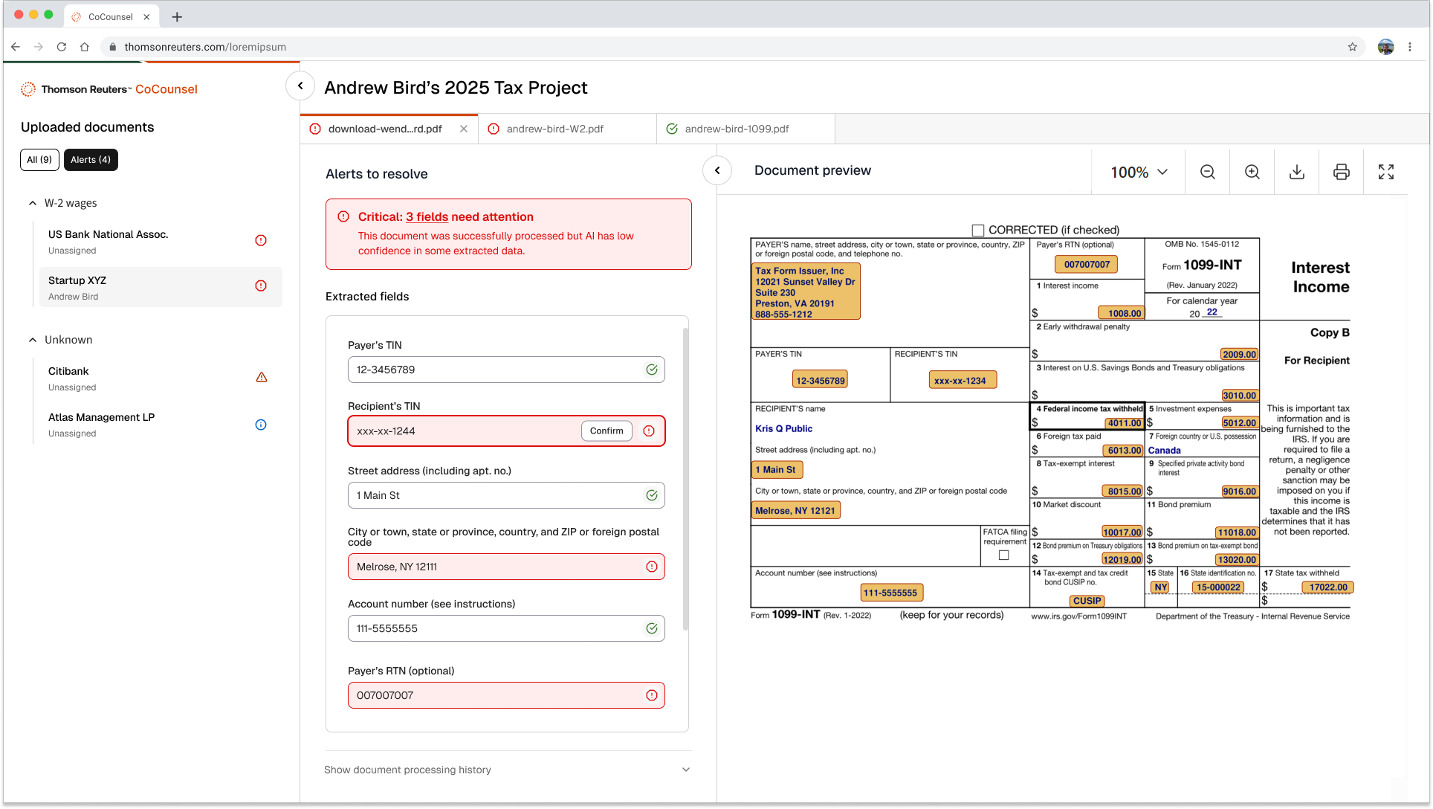Reload the page in the browser toolbar
This screenshot has height=809, width=1433.
coord(62,46)
